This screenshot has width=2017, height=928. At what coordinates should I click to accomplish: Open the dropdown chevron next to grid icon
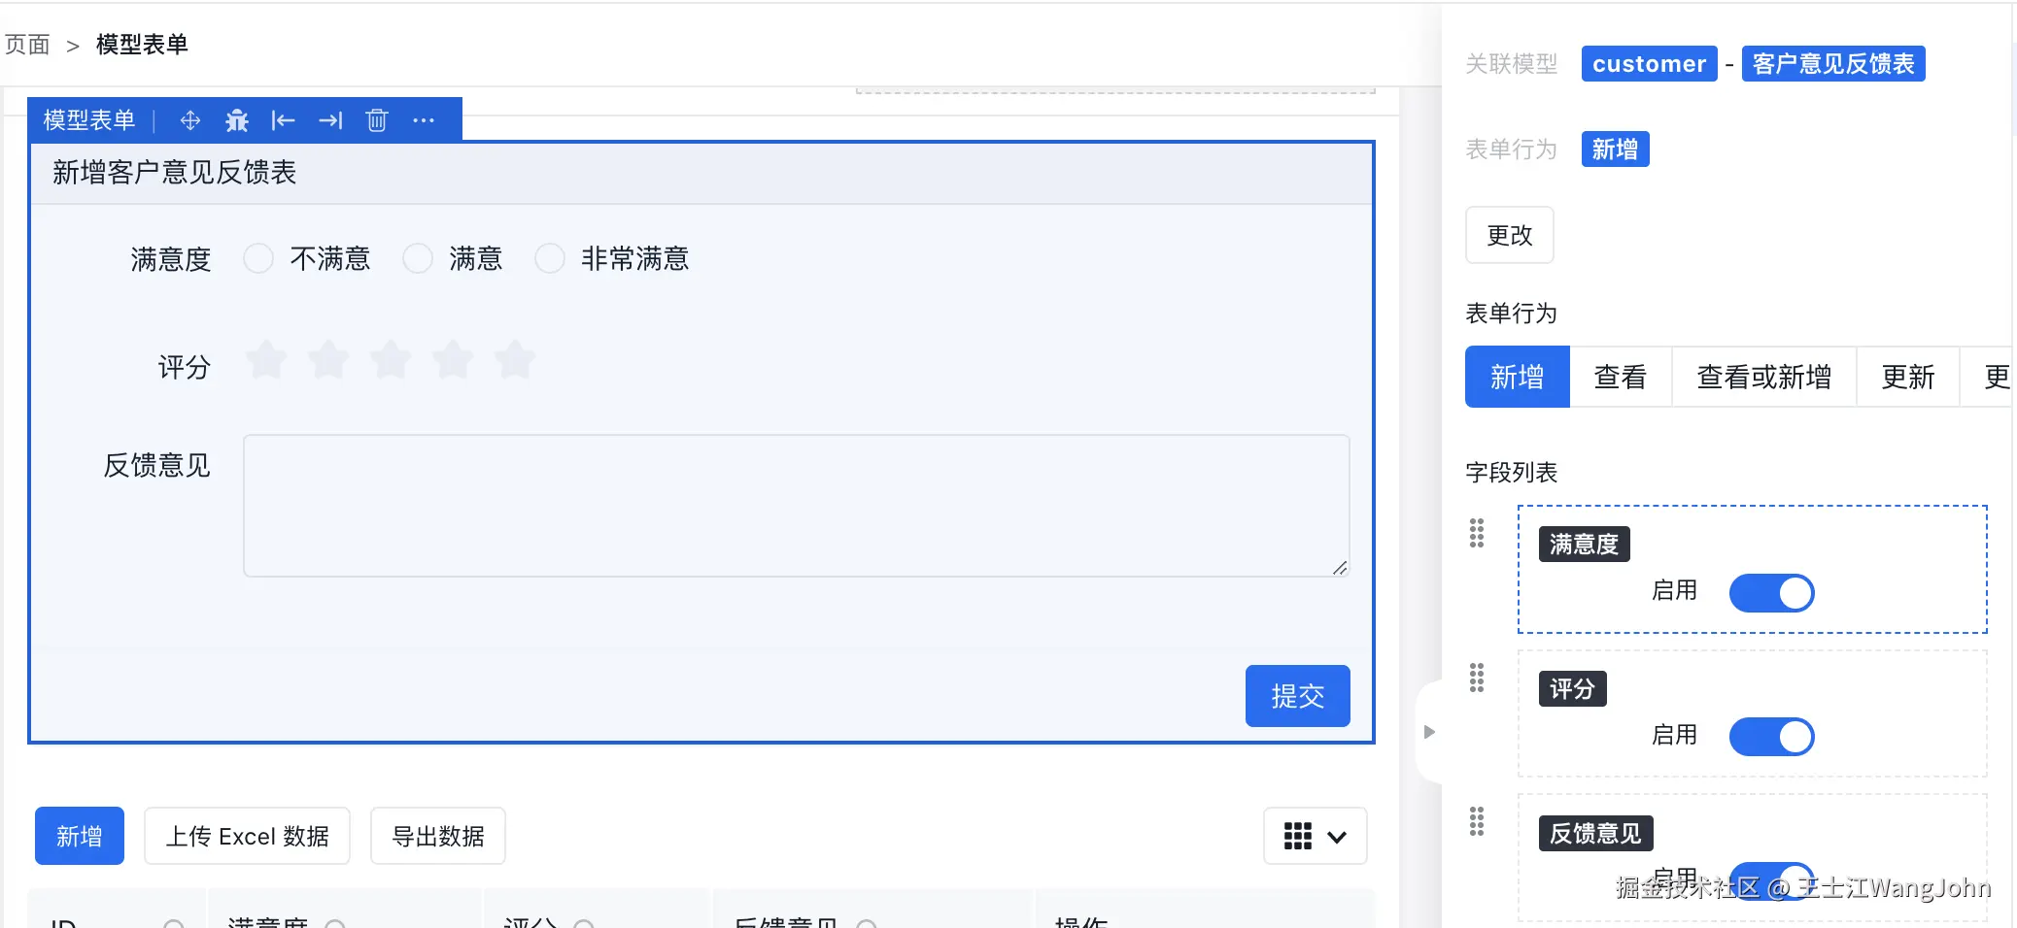click(1336, 836)
